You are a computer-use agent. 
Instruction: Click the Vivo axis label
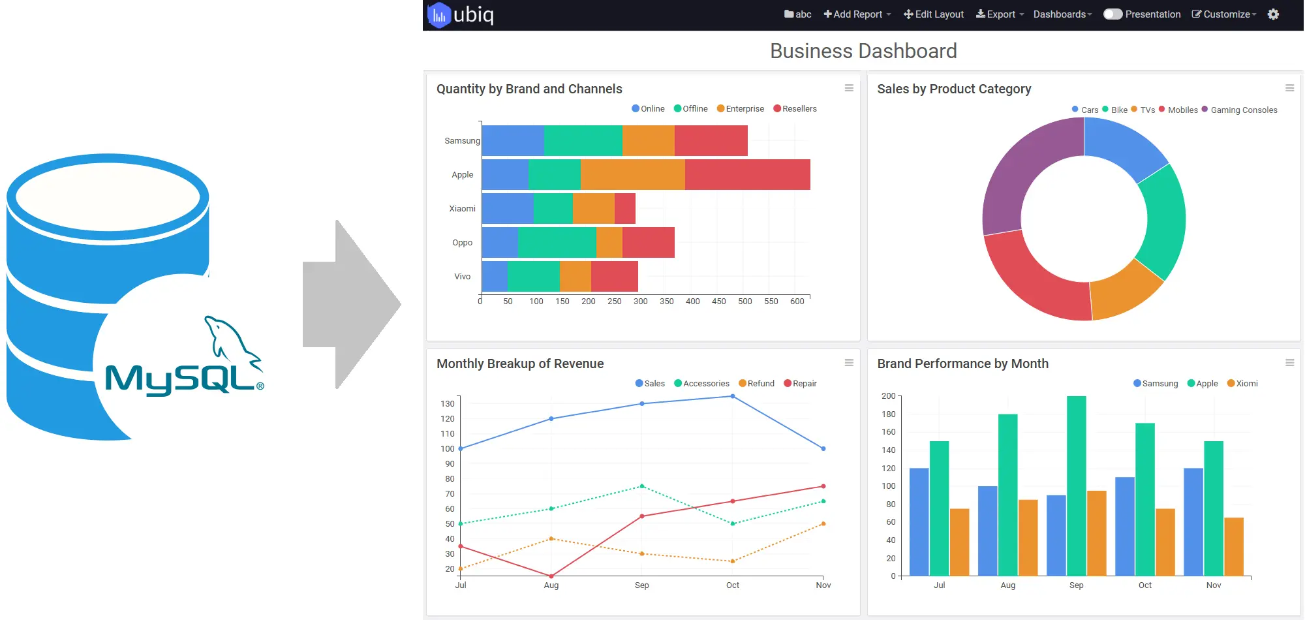point(462,277)
